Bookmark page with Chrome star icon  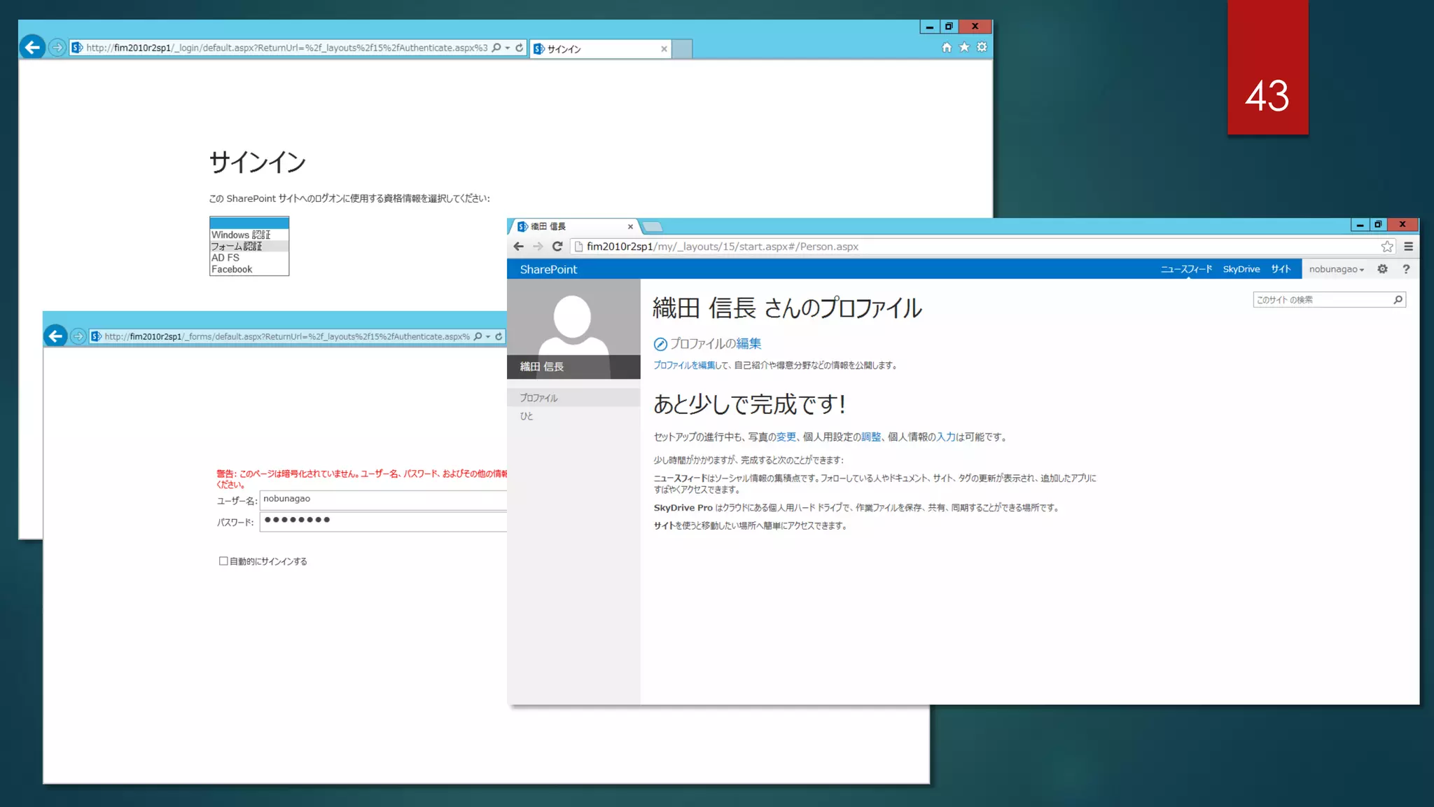[x=1386, y=247]
